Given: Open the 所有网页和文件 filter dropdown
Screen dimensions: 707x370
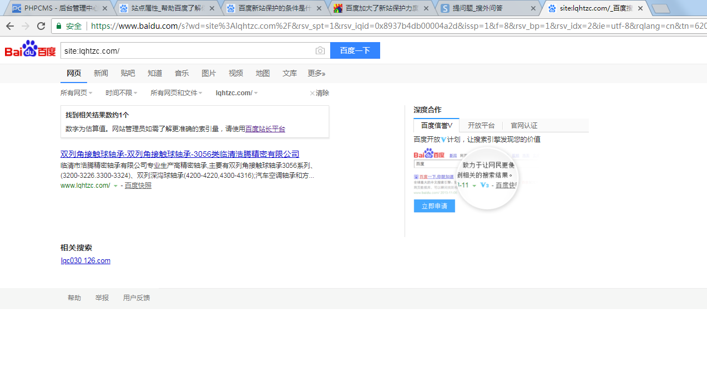Looking at the screenshot, I should click(x=176, y=93).
